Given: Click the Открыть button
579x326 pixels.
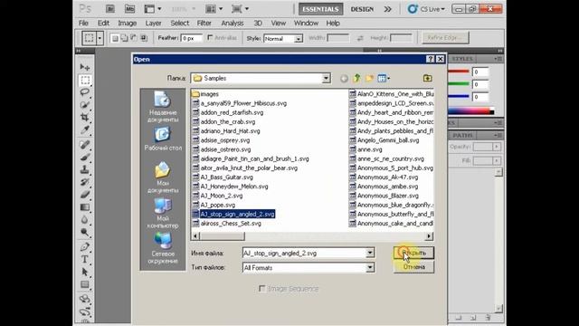Looking at the screenshot, I should 413,253.
